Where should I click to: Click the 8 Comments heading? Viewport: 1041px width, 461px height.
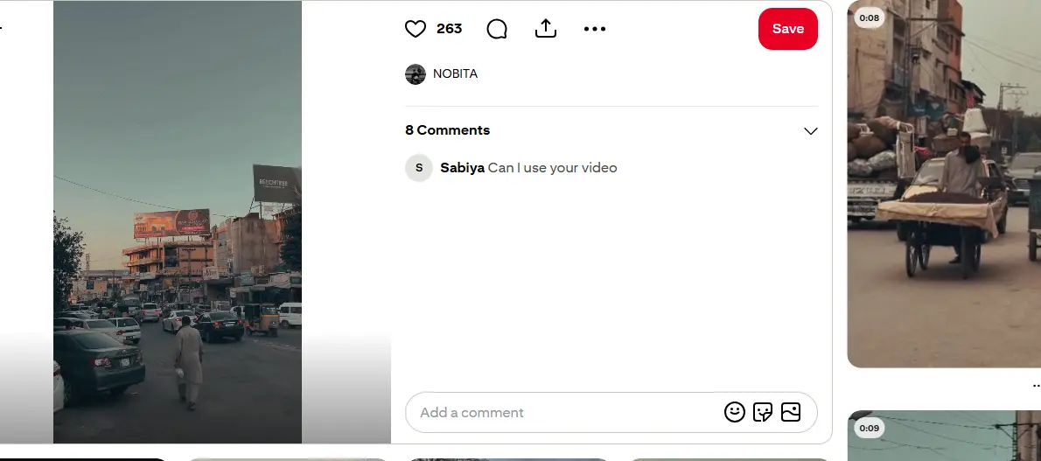pyautogui.click(x=448, y=130)
